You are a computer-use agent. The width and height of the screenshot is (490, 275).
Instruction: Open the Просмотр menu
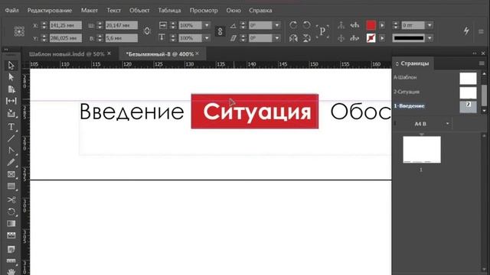point(204,10)
